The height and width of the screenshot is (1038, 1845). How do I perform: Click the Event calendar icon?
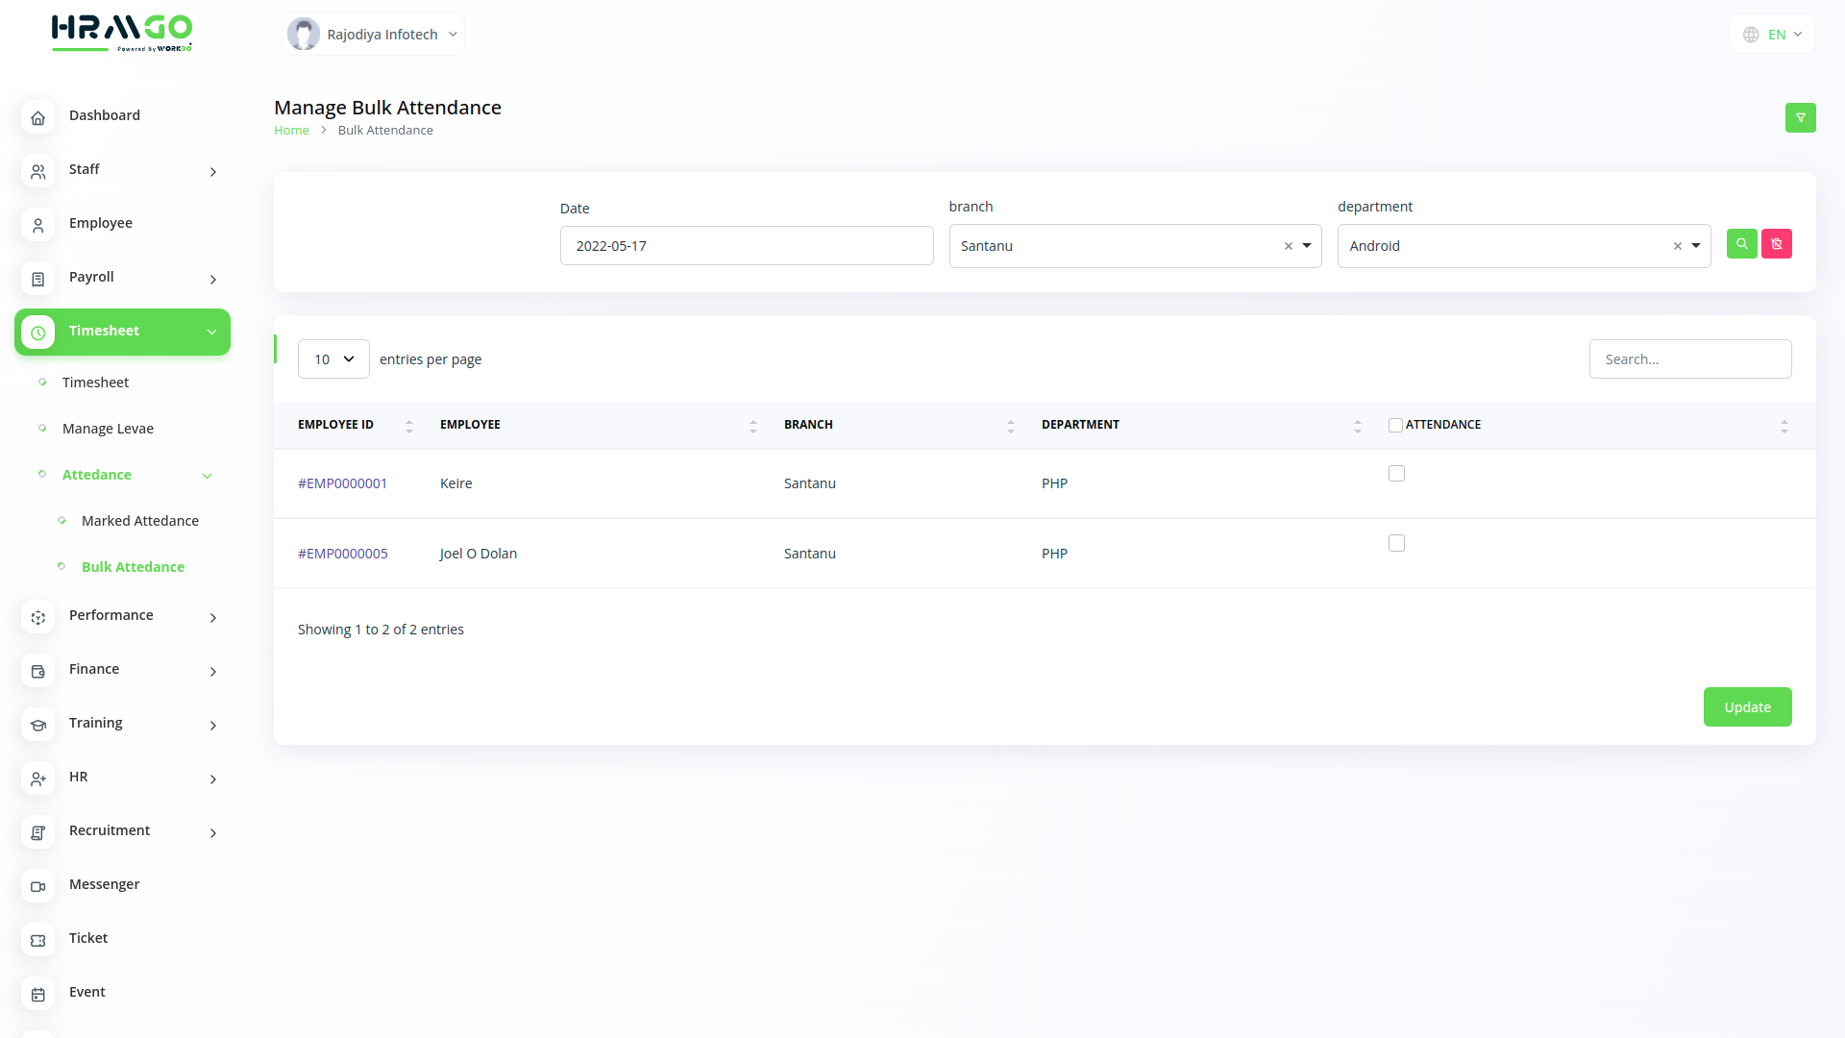click(x=37, y=994)
